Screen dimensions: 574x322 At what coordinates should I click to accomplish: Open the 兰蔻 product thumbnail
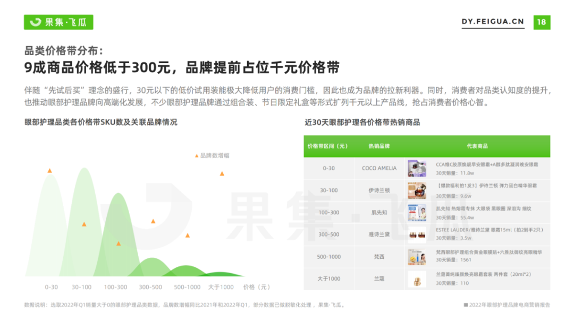pos(417,279)
